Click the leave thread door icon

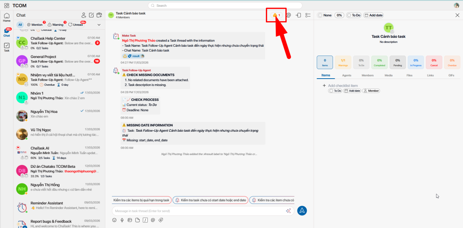[299, 15]
